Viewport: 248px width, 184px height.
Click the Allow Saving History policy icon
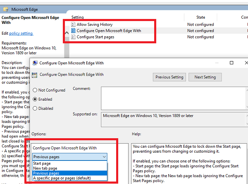click(73, 25)
